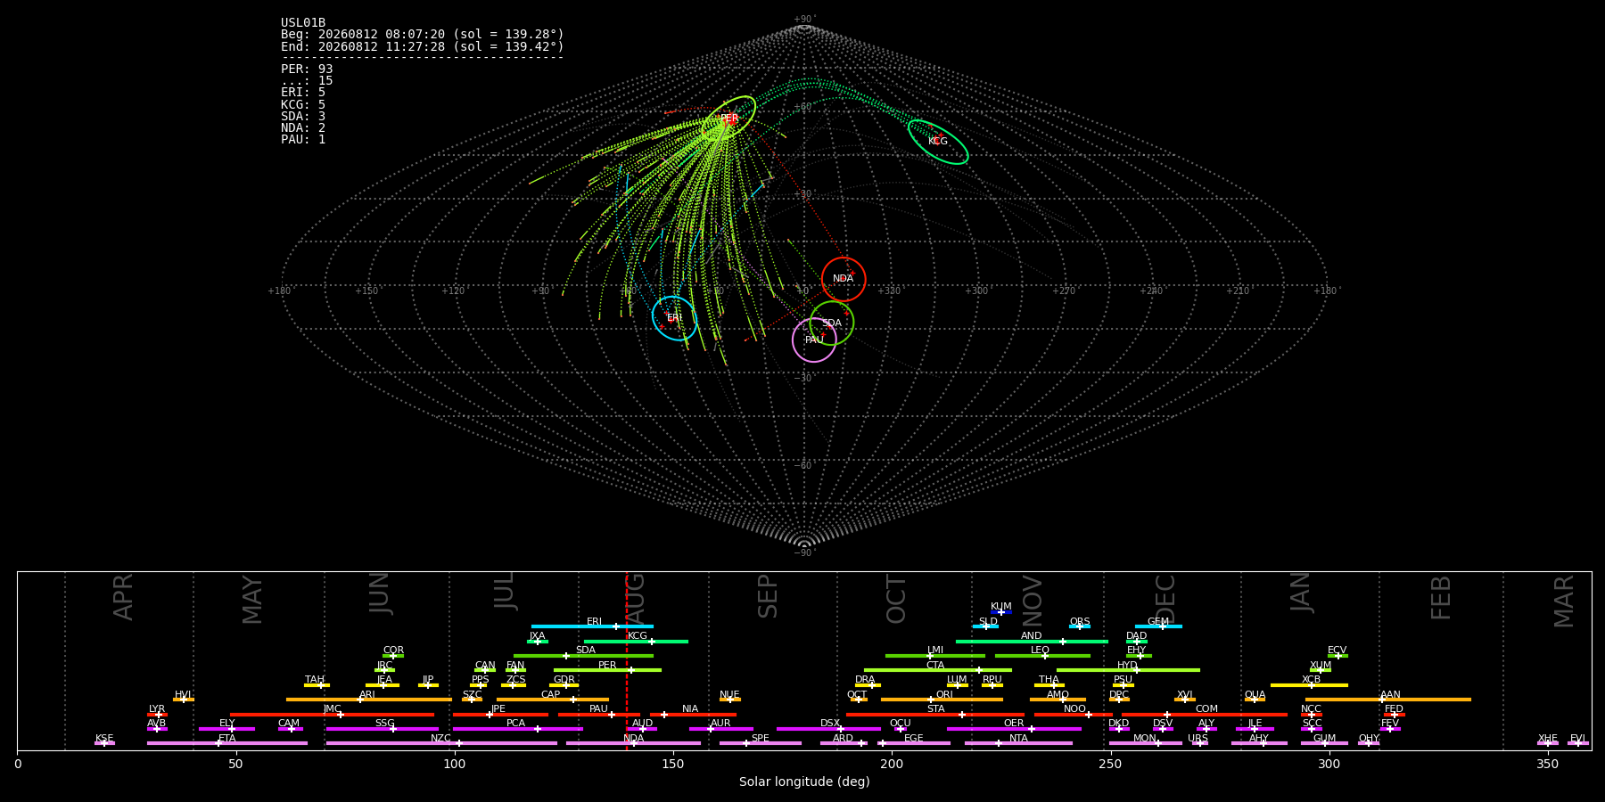Click the yellow QUA activity bar in the timeline
Viewport: 1605px width, 802px height.
[x=1255, y=700]
